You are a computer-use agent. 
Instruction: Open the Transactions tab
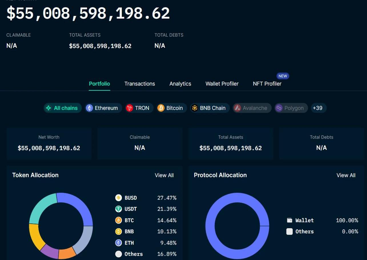[x=140, y=84]
